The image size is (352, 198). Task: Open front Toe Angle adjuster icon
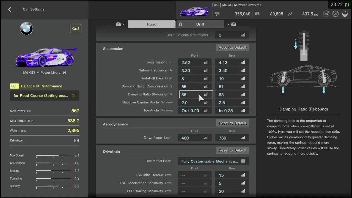pos(206,111)
